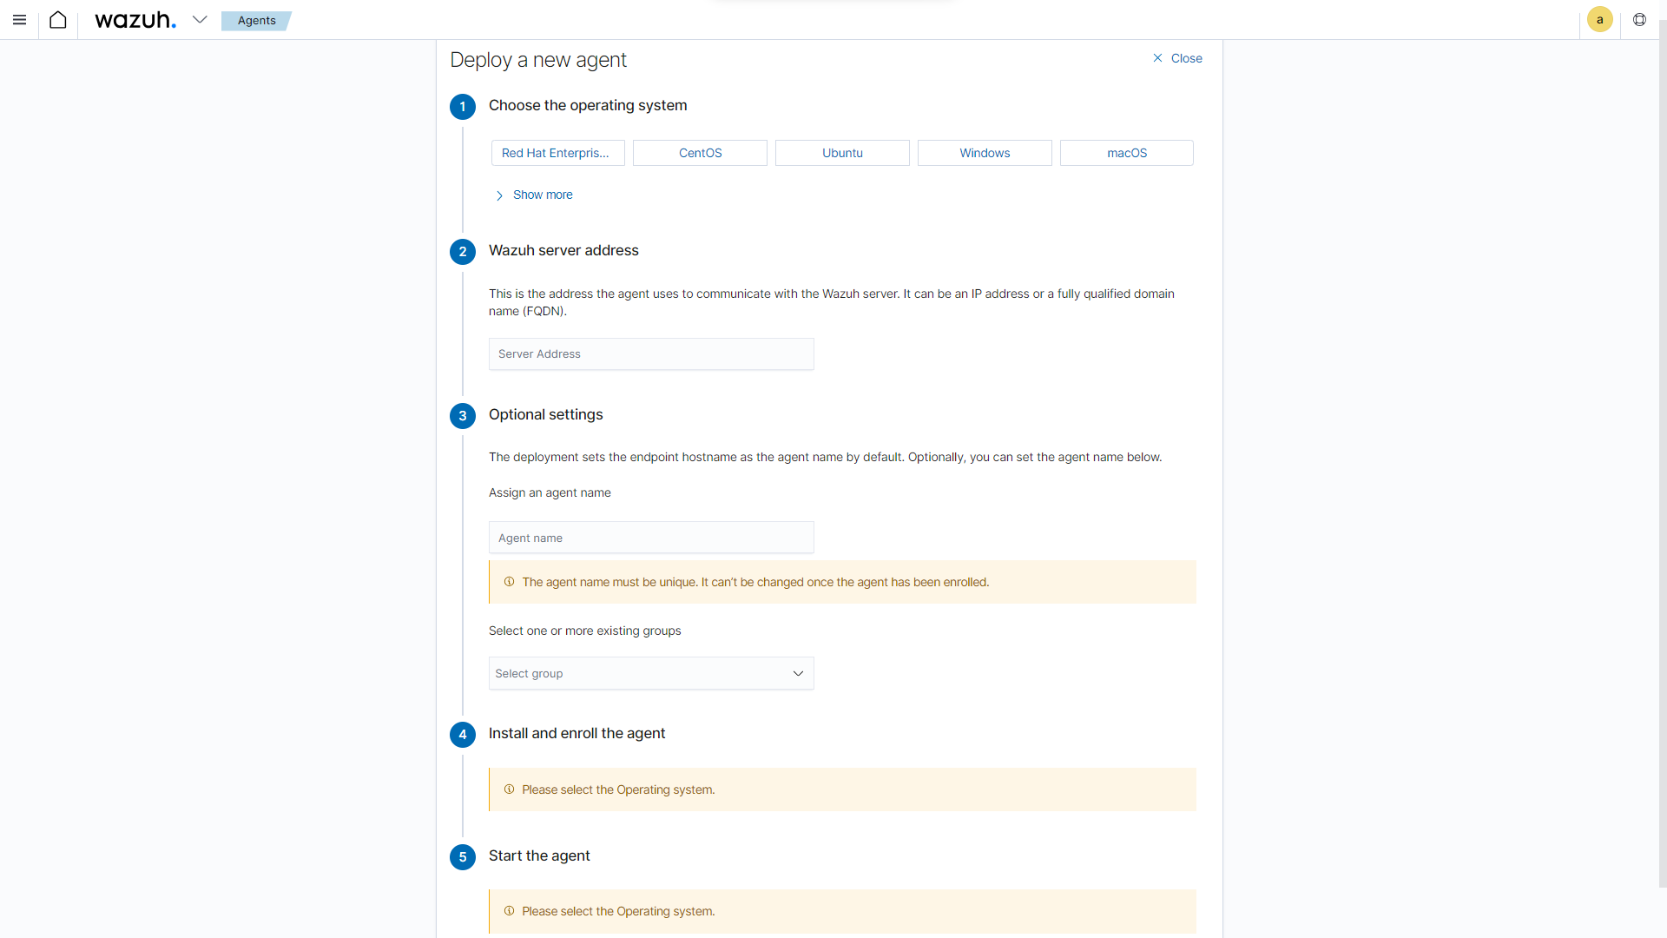
Task: Click the Wazuh logo
Action: [x=135, y=20]
